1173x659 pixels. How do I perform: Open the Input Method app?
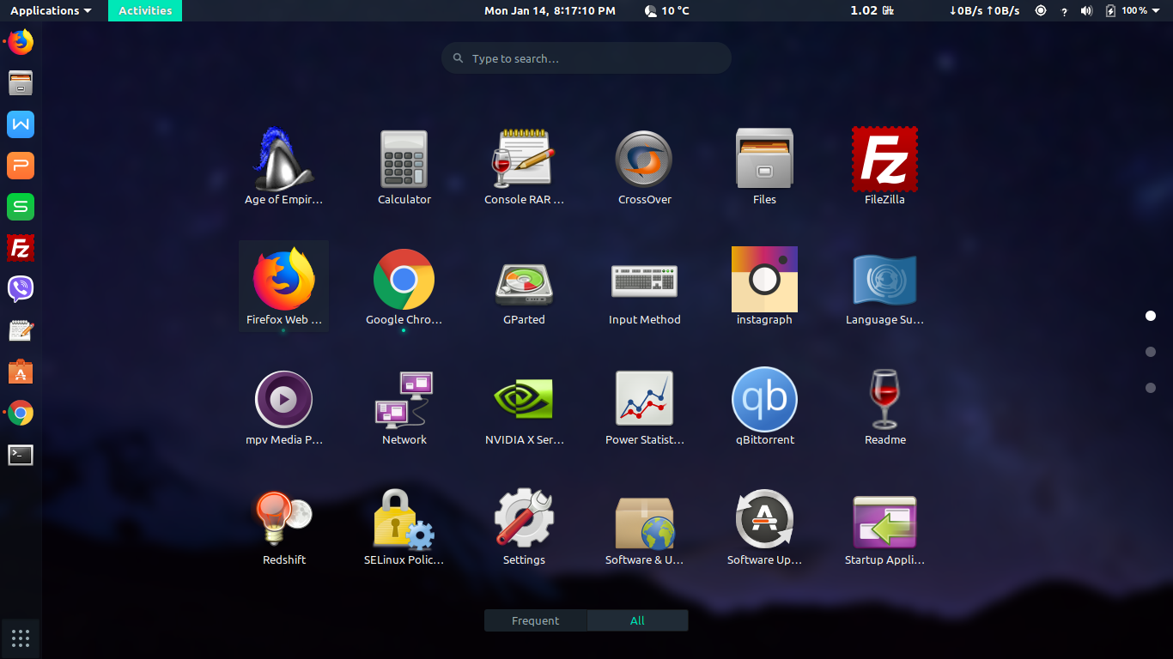[644, 281]
